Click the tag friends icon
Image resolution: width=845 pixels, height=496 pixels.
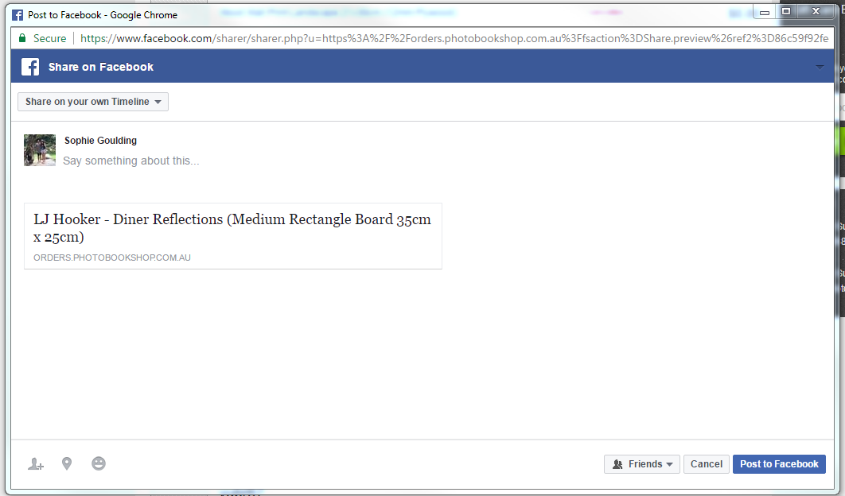point(36,463)
